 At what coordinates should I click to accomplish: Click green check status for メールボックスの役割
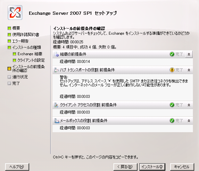tap(172, 121)
